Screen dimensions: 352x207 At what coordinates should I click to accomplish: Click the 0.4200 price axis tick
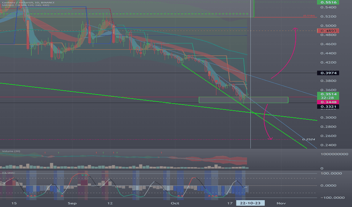point(328,62)
